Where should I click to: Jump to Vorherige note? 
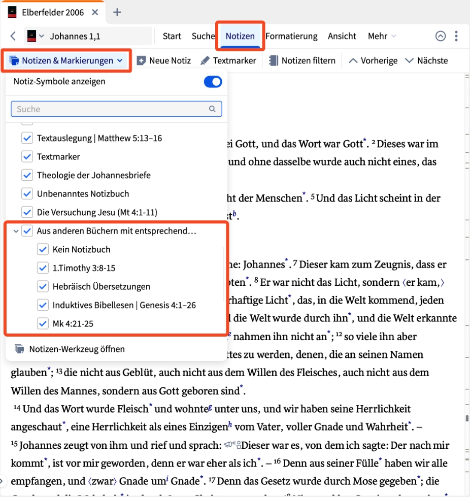[373, 60]
